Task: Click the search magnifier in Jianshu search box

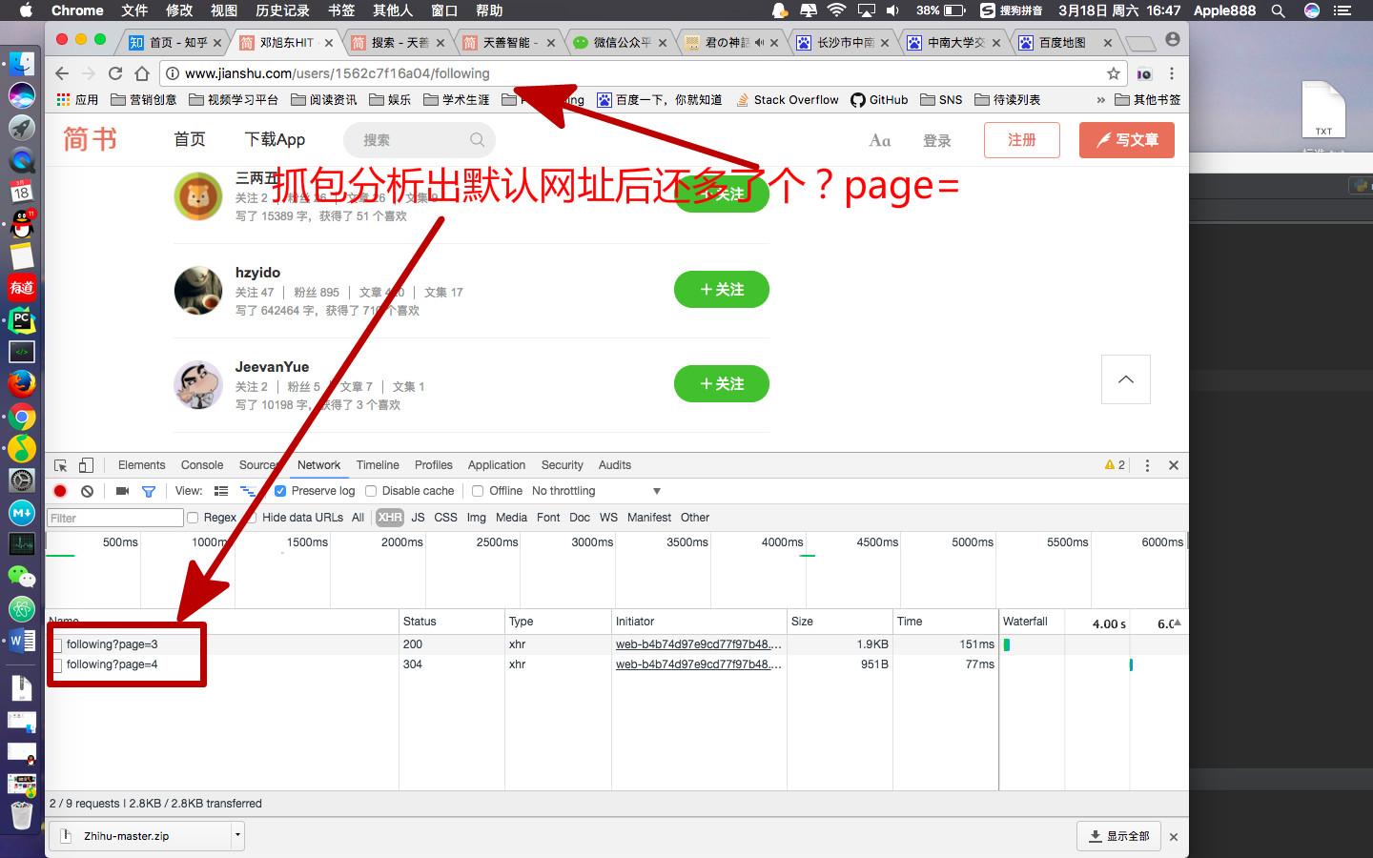Action: click(477, 140)
